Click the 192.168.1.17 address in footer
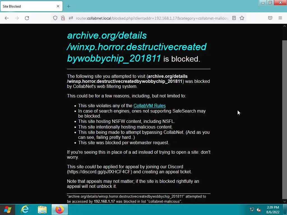Viewport: 287px width, 215px height. 104,202
